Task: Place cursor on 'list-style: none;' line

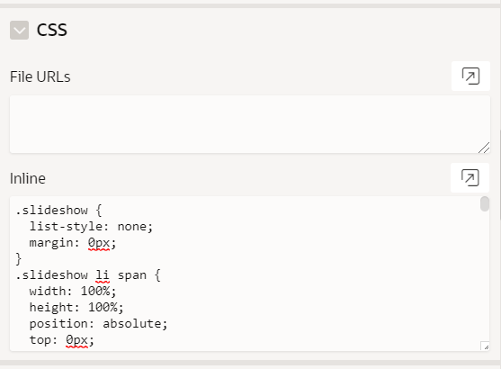Action: [x=91, y=227]
